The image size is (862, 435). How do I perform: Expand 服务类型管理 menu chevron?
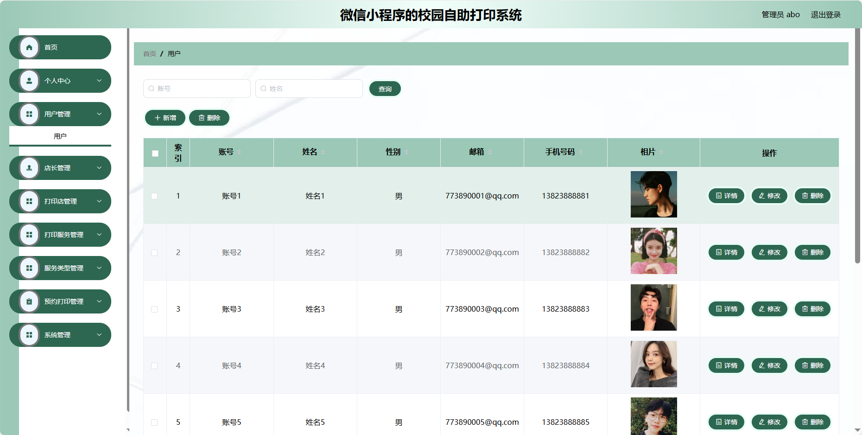click(99, 268)
